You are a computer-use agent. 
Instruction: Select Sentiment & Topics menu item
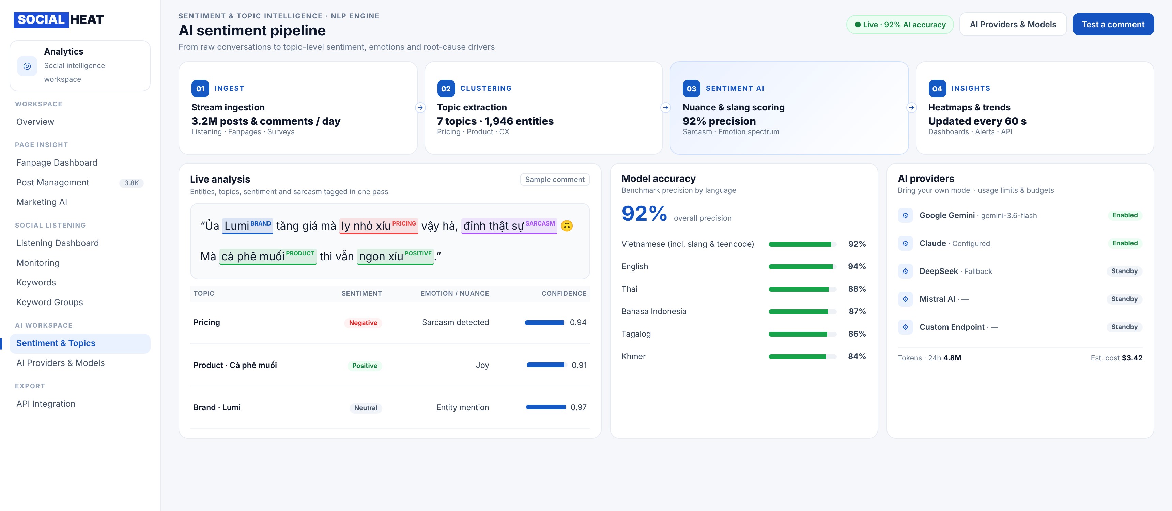tap(80, 343)
